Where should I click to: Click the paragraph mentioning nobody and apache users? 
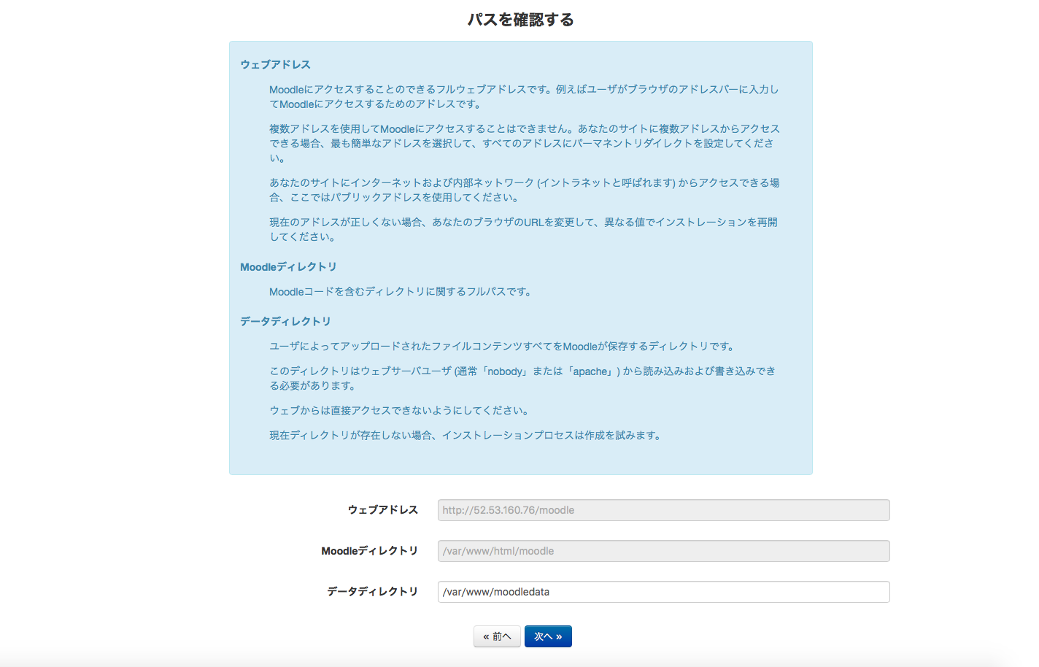(522, 378)
